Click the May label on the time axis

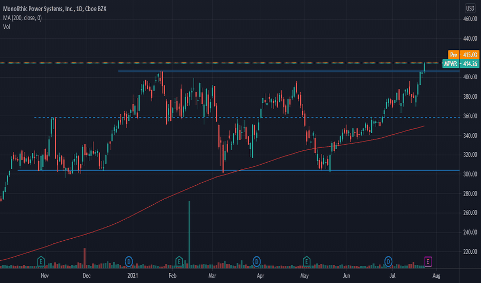point(304,276)
